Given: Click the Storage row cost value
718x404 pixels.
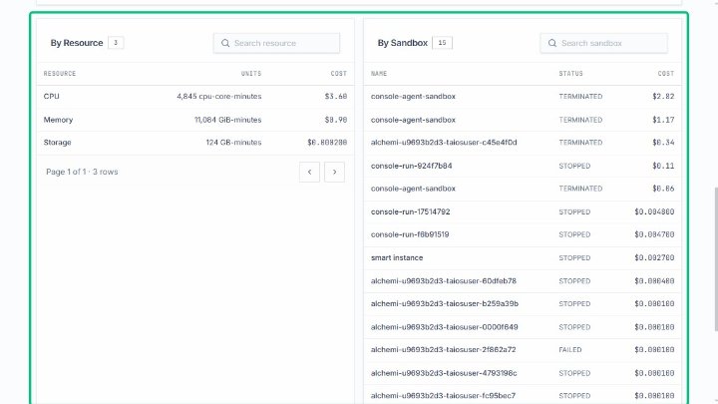Looking at the screenshot, I should [x=327, y=143].
